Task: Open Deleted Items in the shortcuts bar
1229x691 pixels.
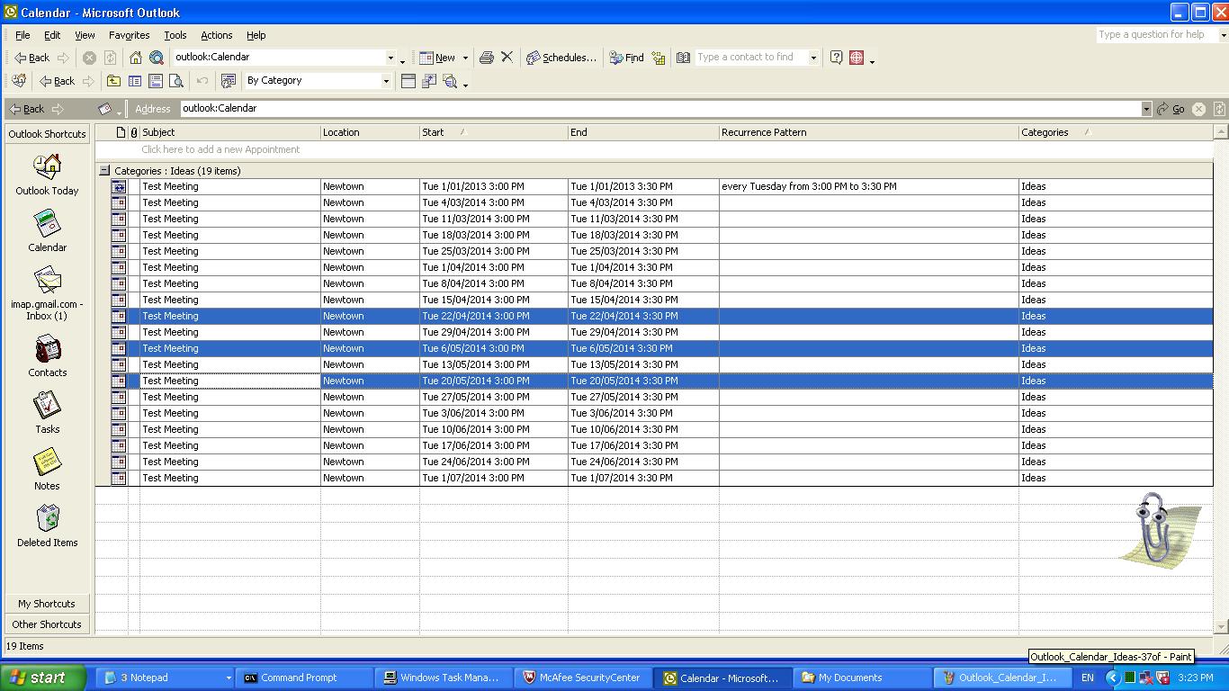Action: tap(47, 526)
